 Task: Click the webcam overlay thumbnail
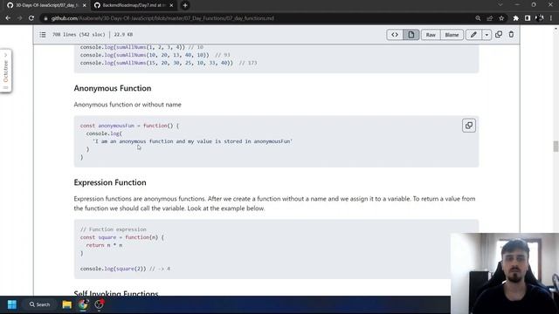[505, 273]
